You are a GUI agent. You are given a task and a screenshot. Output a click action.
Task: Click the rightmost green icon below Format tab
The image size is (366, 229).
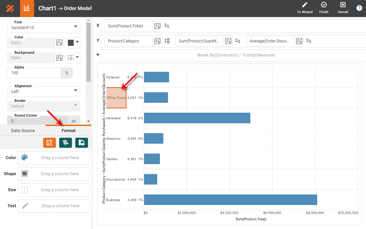coord(82,142)
